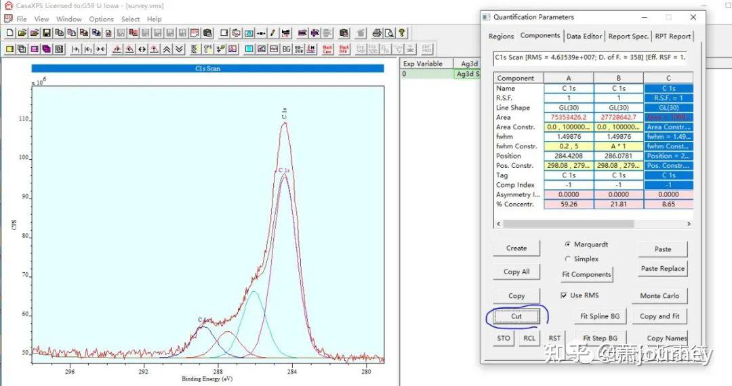
Task: Select the Marquardt radio button
Action: tap(567, 244)
